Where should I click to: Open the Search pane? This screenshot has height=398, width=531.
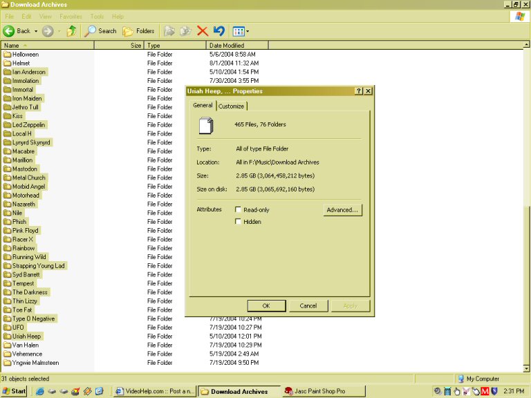click(100, 31)
